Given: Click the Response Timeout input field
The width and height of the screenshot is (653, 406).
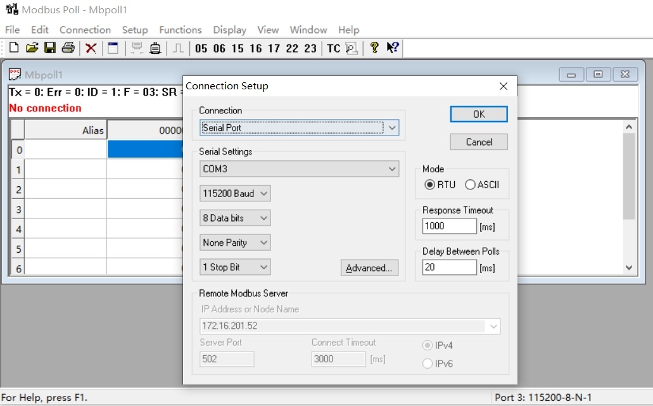Looking at the screenshot, I should (449, 226).
